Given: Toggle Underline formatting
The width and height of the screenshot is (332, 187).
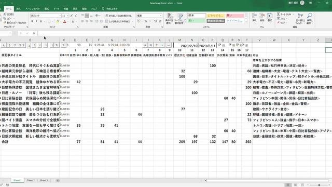Looking at the screenshot, I should (40, 21).
